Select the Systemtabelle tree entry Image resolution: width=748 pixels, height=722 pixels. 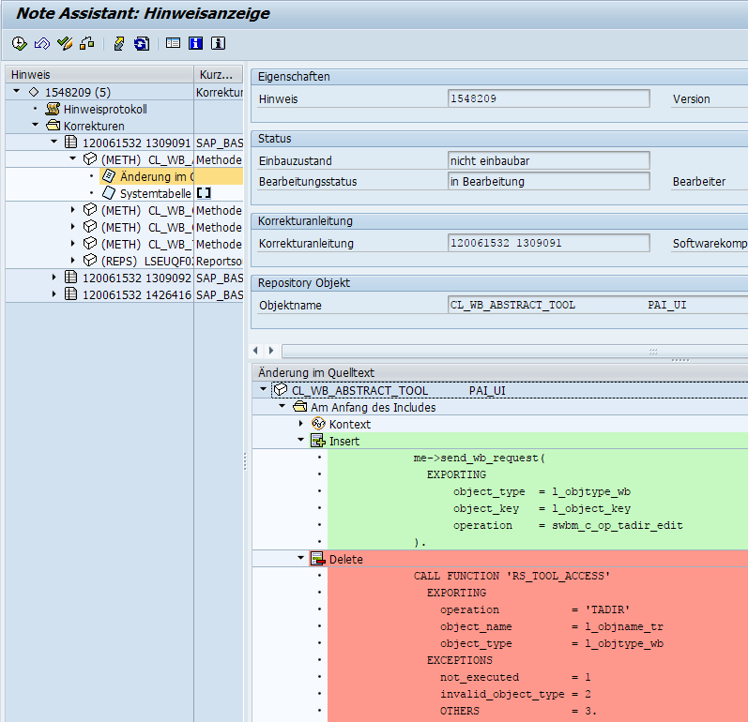click(x=146, y=193)
